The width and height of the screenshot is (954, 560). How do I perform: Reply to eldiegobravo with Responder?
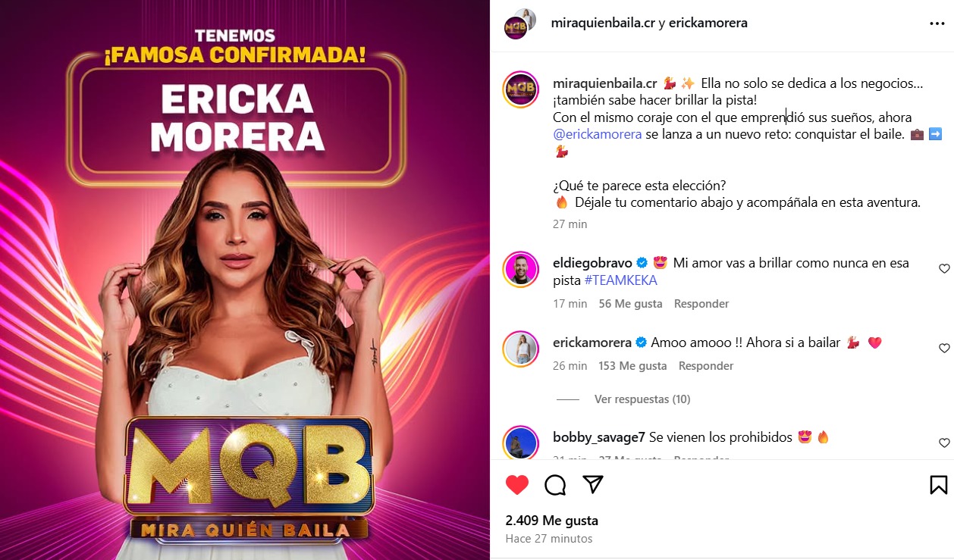(x=701, y=304)
